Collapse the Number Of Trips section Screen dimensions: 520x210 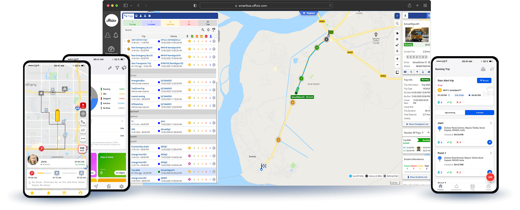(x=428, y=133)
